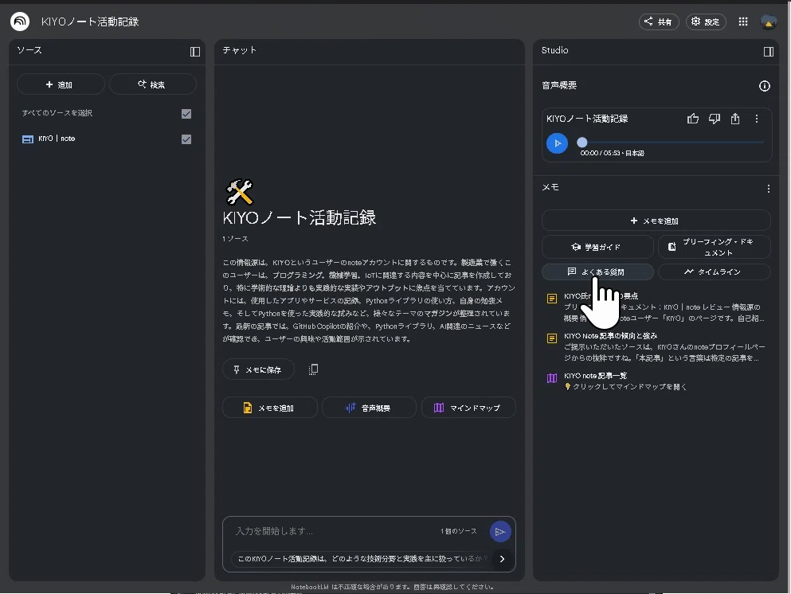
Task: Click メモを追加 button in chat
Action: (x=269, y=408)
